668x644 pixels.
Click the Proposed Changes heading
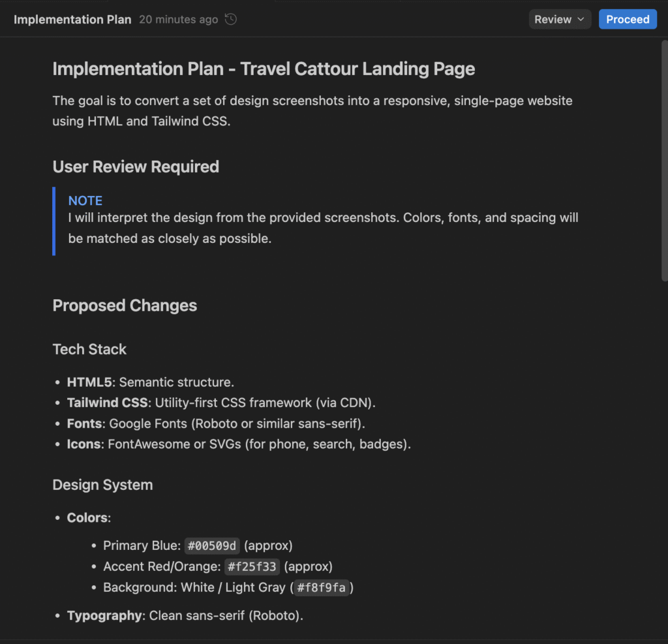tap(125, 306)
